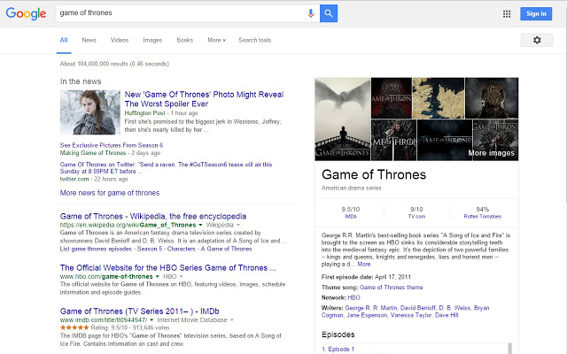Image resolution: width=567 pixels, height=354 pixels.
Task: Select the All tab
Action: click(x=64, y=40)
